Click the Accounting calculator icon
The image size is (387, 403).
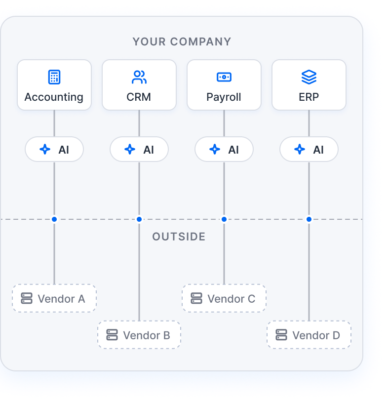[54, 77]
